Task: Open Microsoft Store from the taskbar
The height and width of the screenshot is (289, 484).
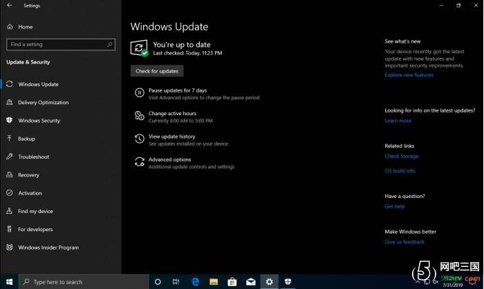Action: (x=232, y=281)
